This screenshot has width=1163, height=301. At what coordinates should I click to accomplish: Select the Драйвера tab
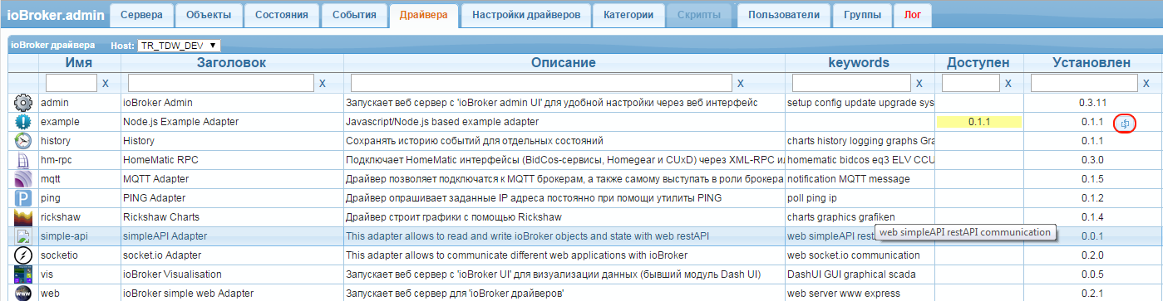(423, 14)
